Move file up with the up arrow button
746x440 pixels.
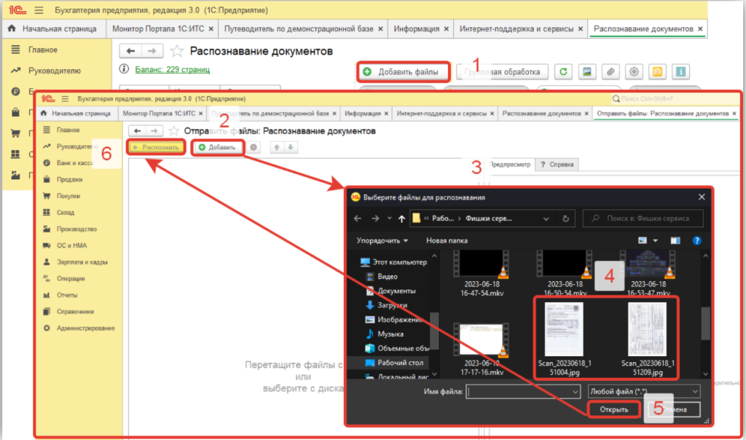(276, 147)
